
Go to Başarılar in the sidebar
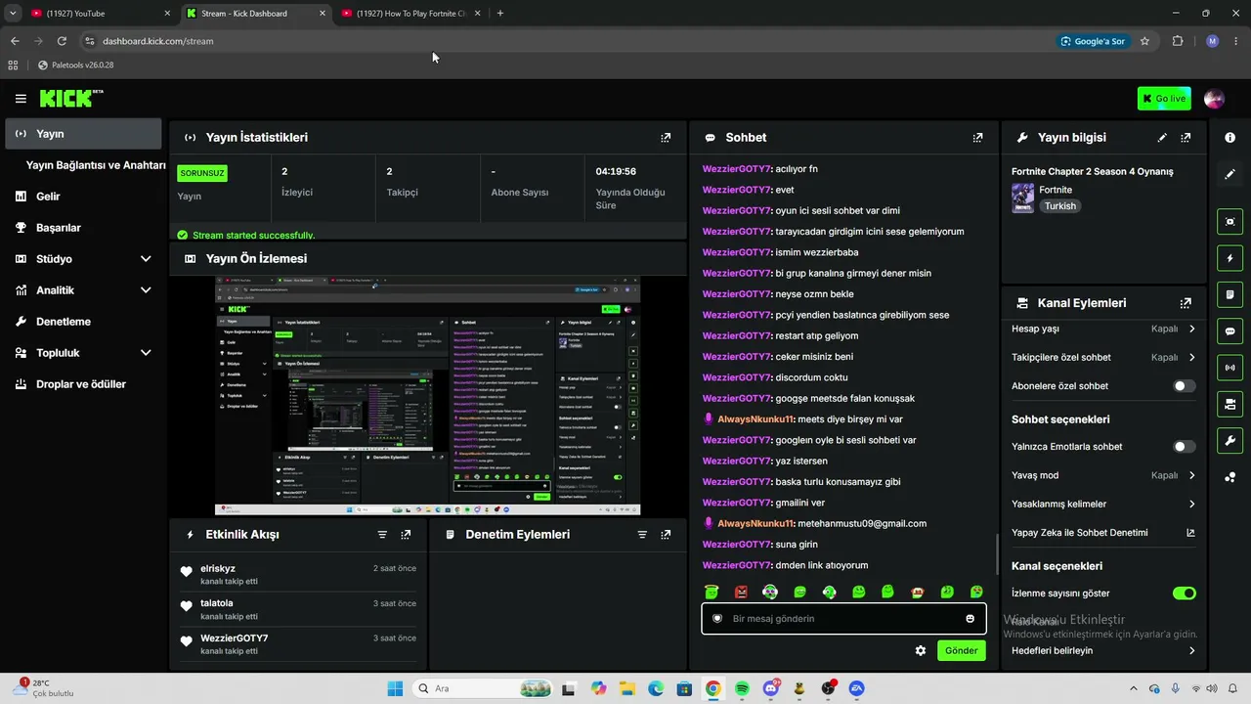click(x=83, y=228)
